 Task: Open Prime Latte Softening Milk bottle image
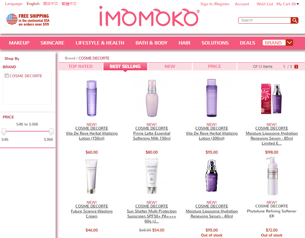click(x=152, y=98)
